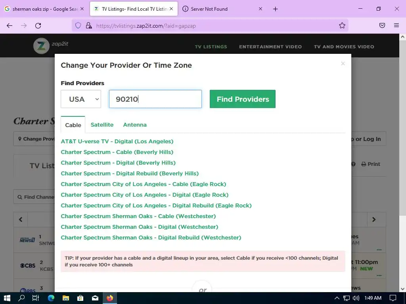
Task: Click the Print icon link
Action: point(371,164)
